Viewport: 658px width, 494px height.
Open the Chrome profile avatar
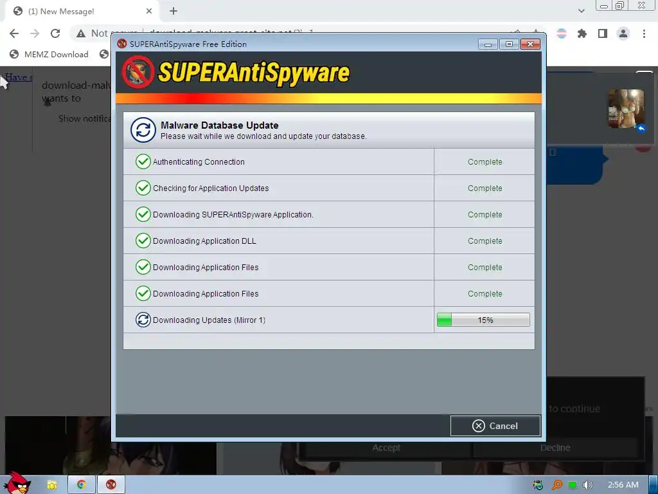coord(623,33)
